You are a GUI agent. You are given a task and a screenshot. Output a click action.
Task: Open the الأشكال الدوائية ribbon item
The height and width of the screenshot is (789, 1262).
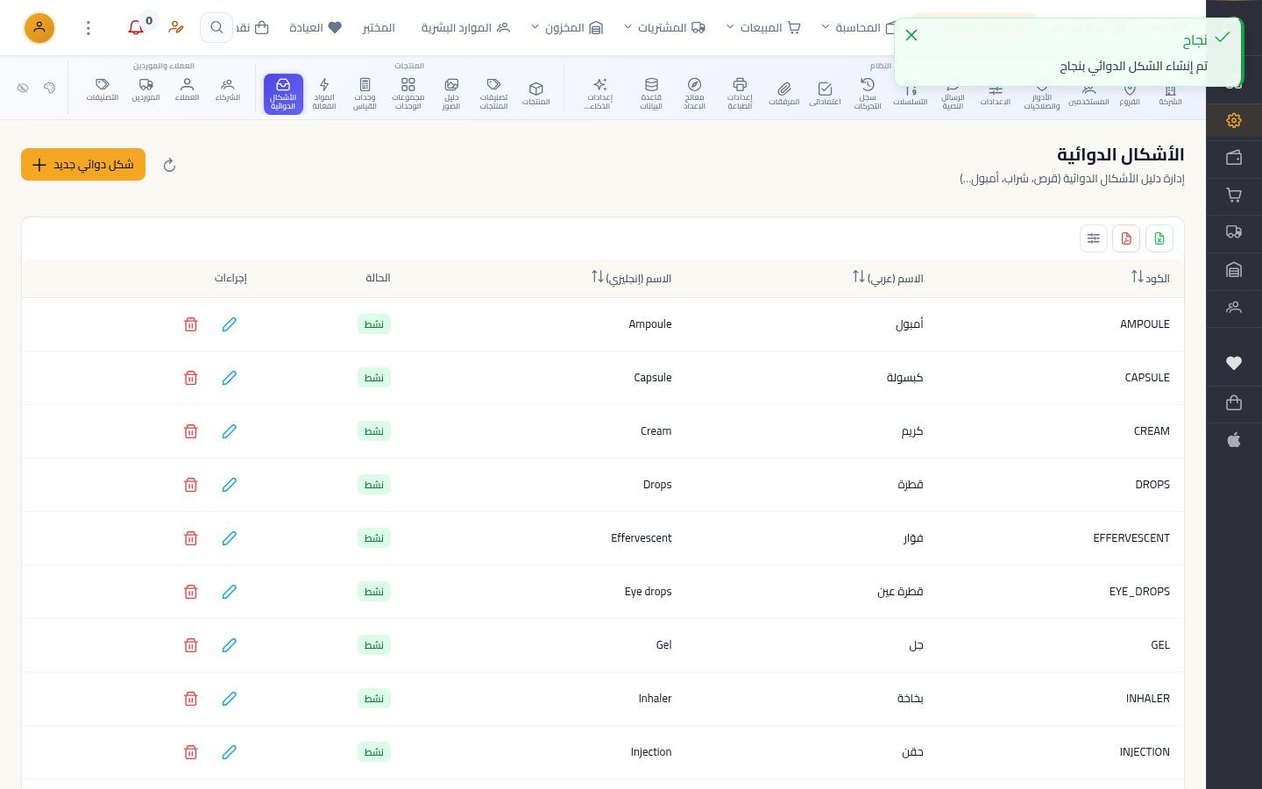point(283,94)
